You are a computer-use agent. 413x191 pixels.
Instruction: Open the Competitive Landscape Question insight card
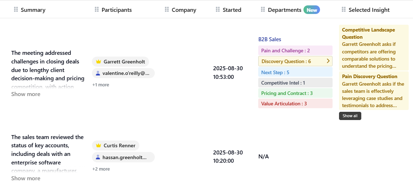pos(373,48)
